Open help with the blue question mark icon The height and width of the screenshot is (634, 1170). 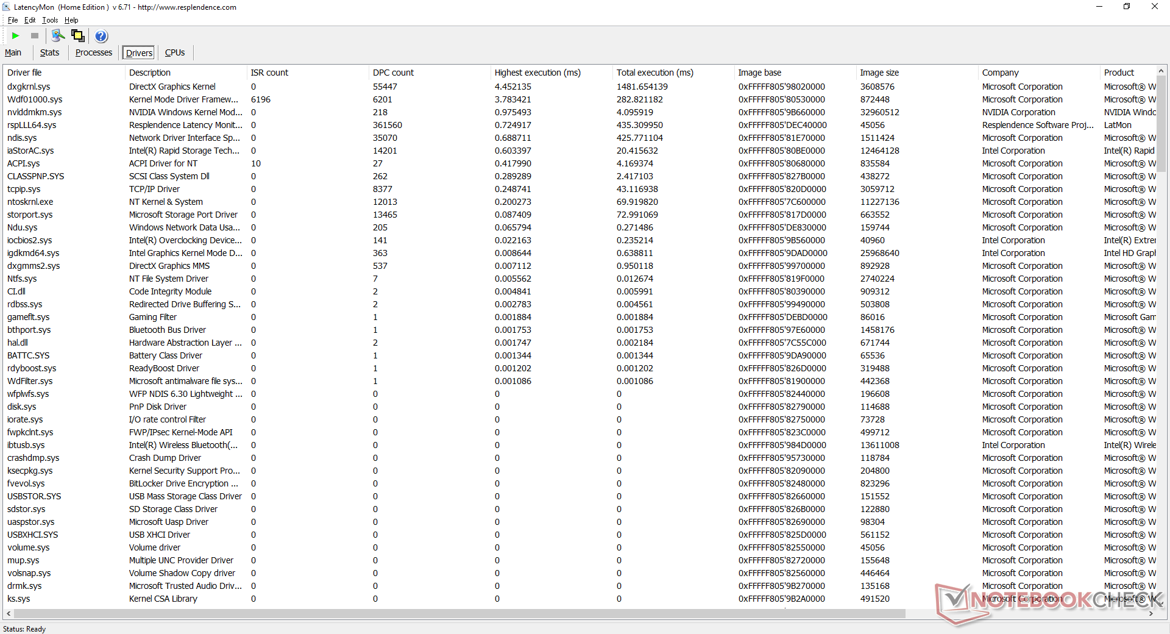click(x=101, y=36)
